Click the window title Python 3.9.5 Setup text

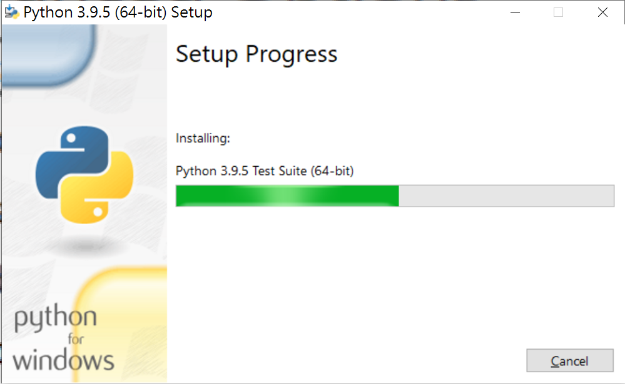[x=118, y=12]
